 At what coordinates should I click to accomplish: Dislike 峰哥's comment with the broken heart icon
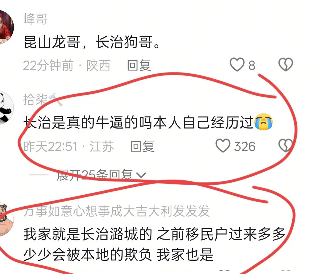(x=286, y=65)
